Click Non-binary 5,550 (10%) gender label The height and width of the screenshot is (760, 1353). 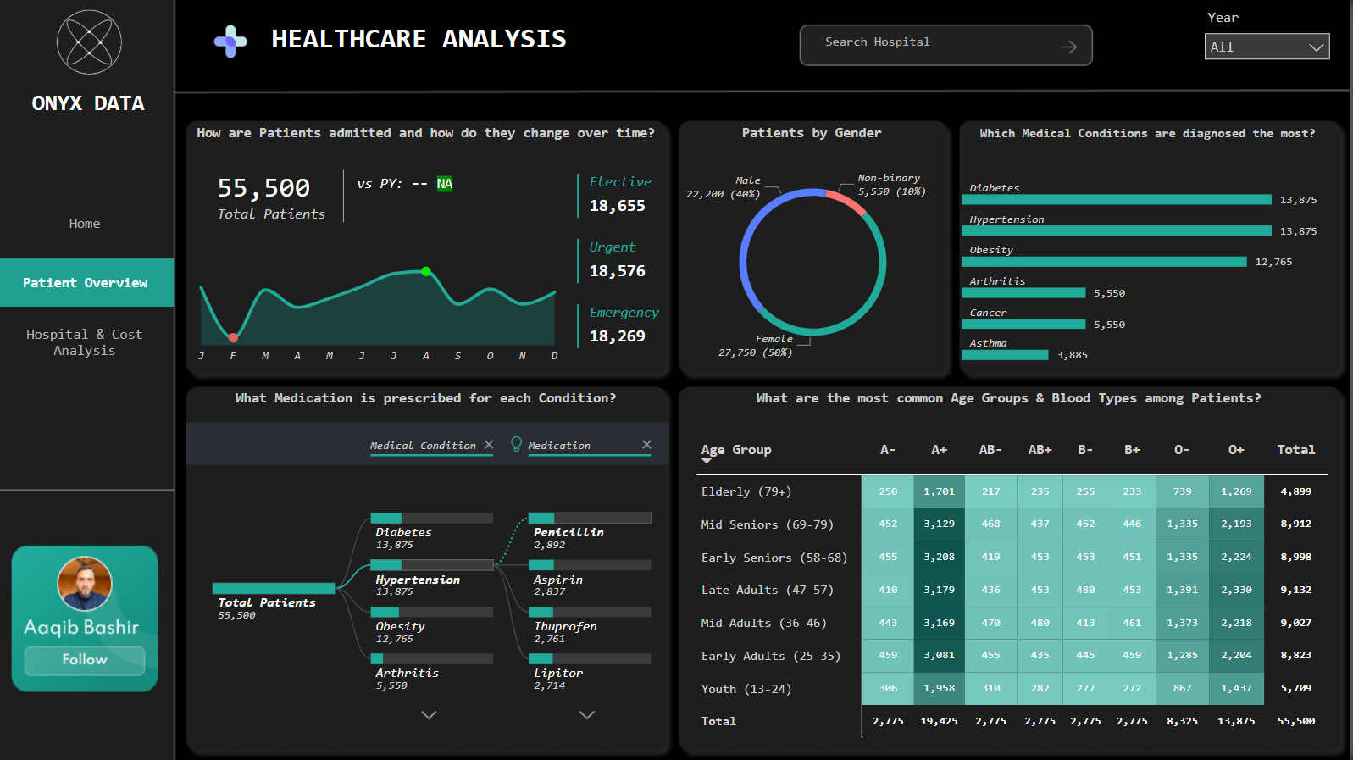coord(891,185)
